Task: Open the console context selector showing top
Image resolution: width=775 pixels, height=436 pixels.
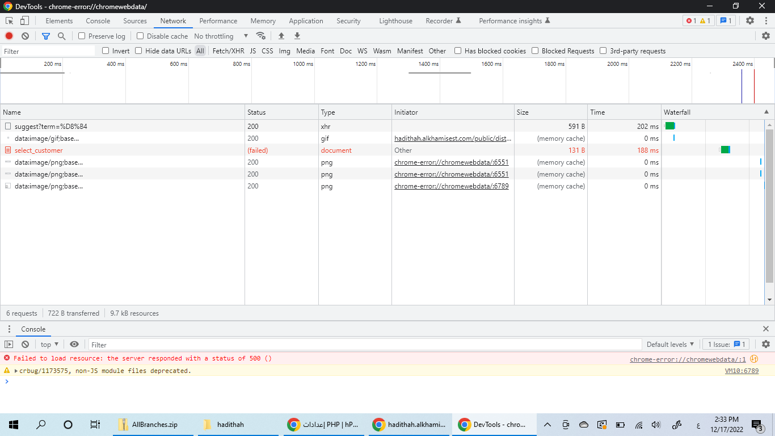Action: (x=48, y=344)
